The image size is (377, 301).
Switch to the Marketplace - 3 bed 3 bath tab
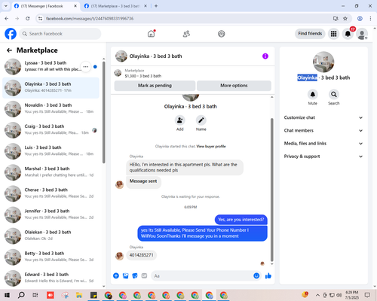115,6
